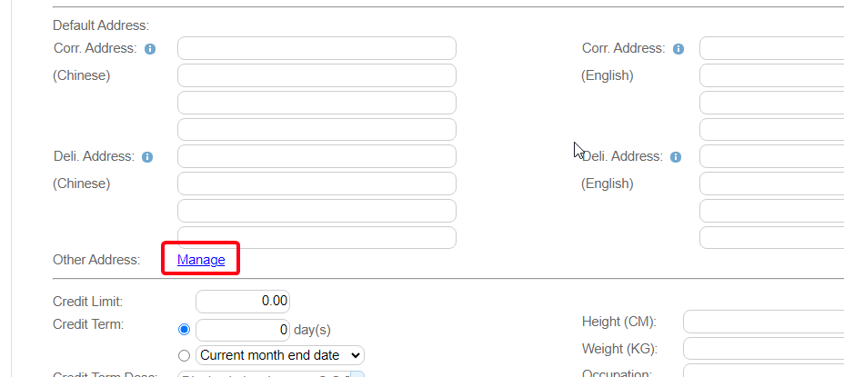Click last line of Chinese Deli. Address
This screenshot has height=377, width=844.
[316, 237]
